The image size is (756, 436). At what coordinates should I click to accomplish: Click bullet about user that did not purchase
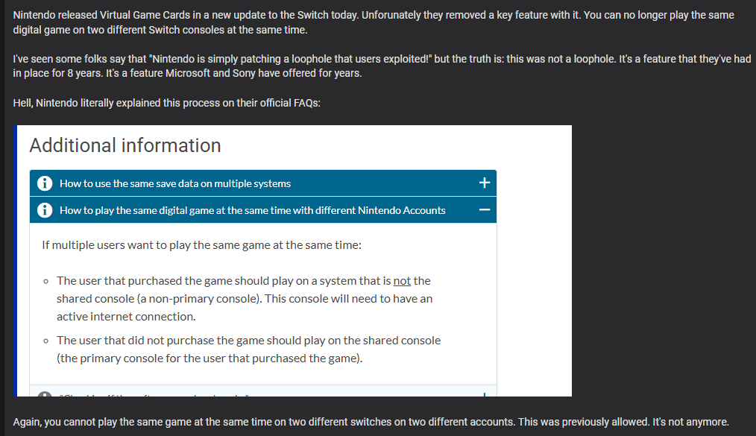point(248,350)
